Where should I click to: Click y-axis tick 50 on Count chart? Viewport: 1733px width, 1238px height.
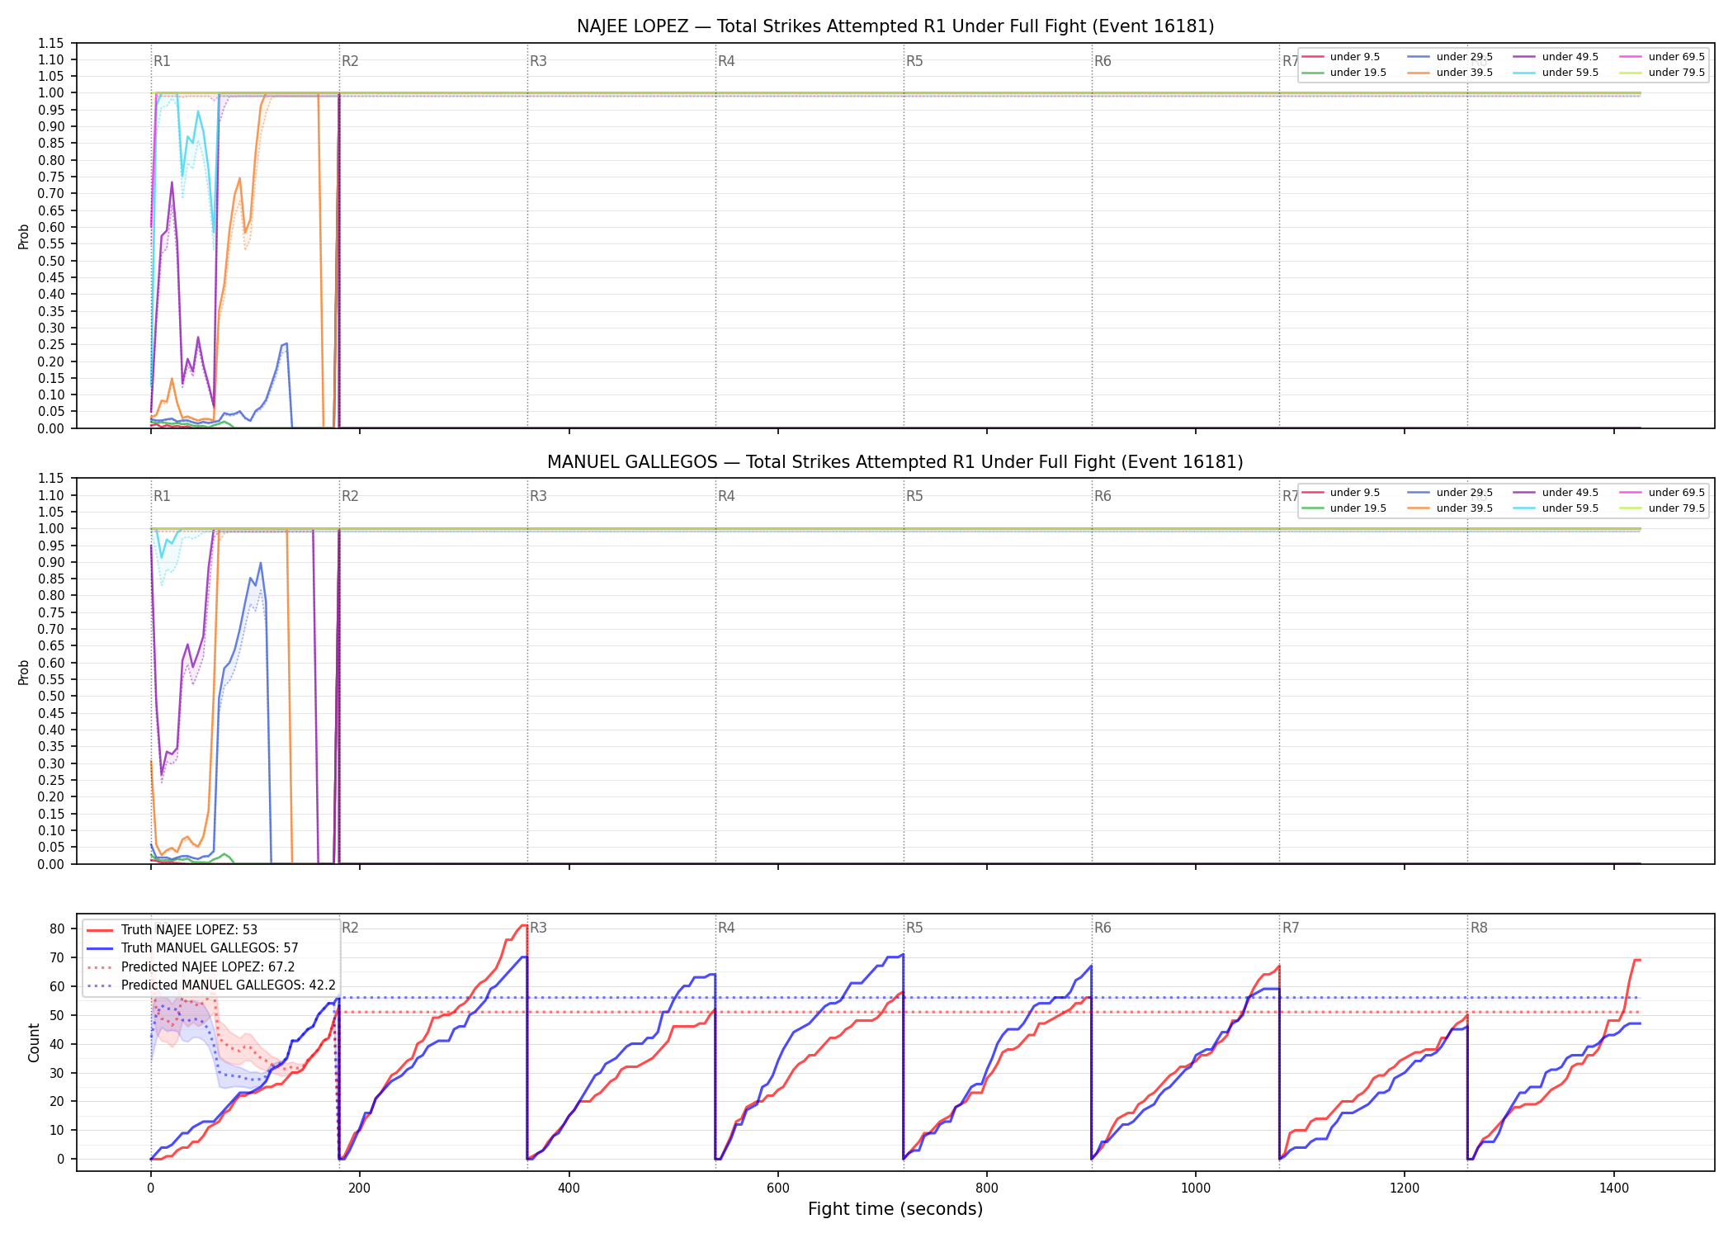[57, 1015]
